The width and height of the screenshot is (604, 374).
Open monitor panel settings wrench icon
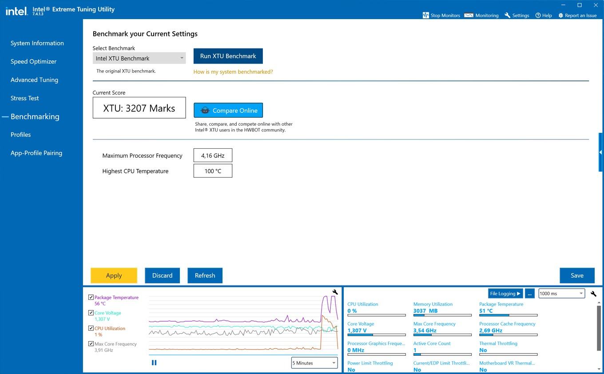pyautogui.click(x=594, y=294)
